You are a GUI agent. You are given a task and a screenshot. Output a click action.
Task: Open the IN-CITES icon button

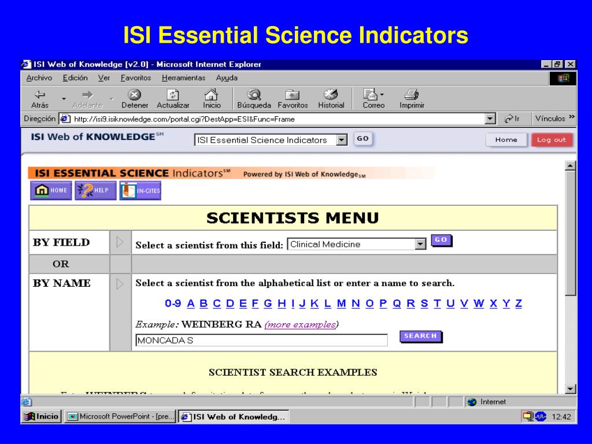(140, 190)
